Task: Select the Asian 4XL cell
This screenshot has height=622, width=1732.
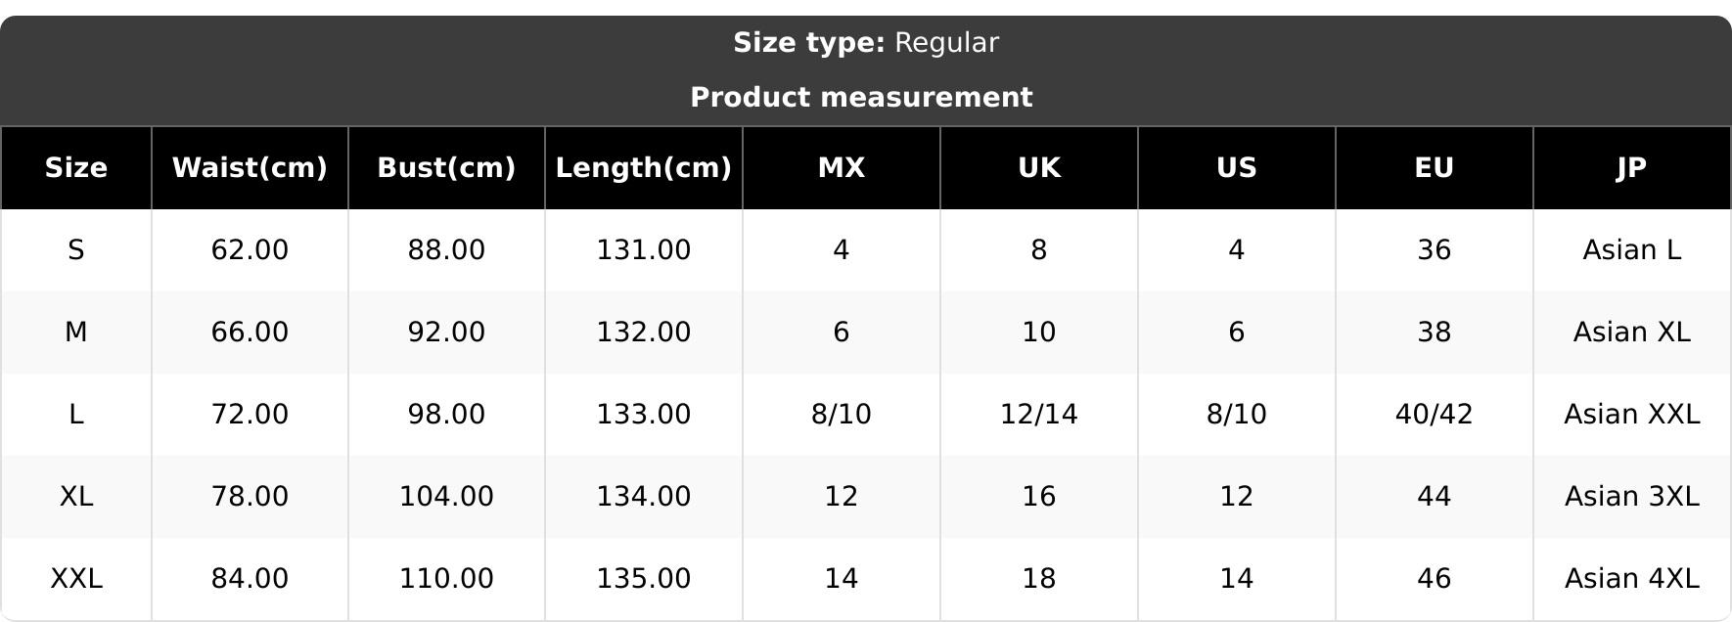Action: 1632,578
